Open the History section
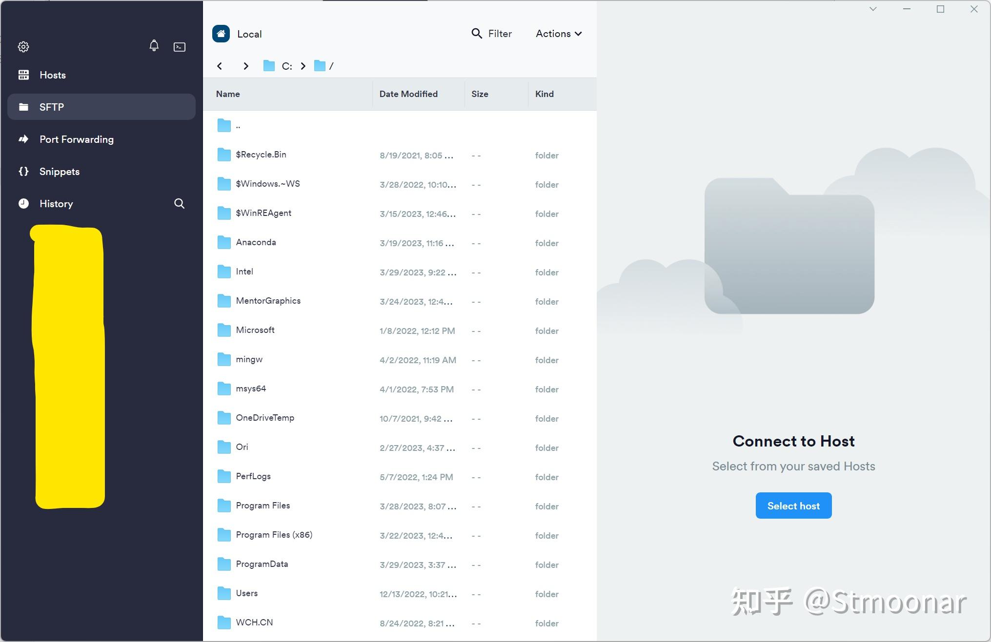Image resolution: width=991 pixels, height=642 pixels. pyautogui.click(x=56, y=204)
